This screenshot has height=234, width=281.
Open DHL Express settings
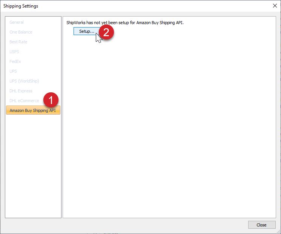(x=21, y=91)
